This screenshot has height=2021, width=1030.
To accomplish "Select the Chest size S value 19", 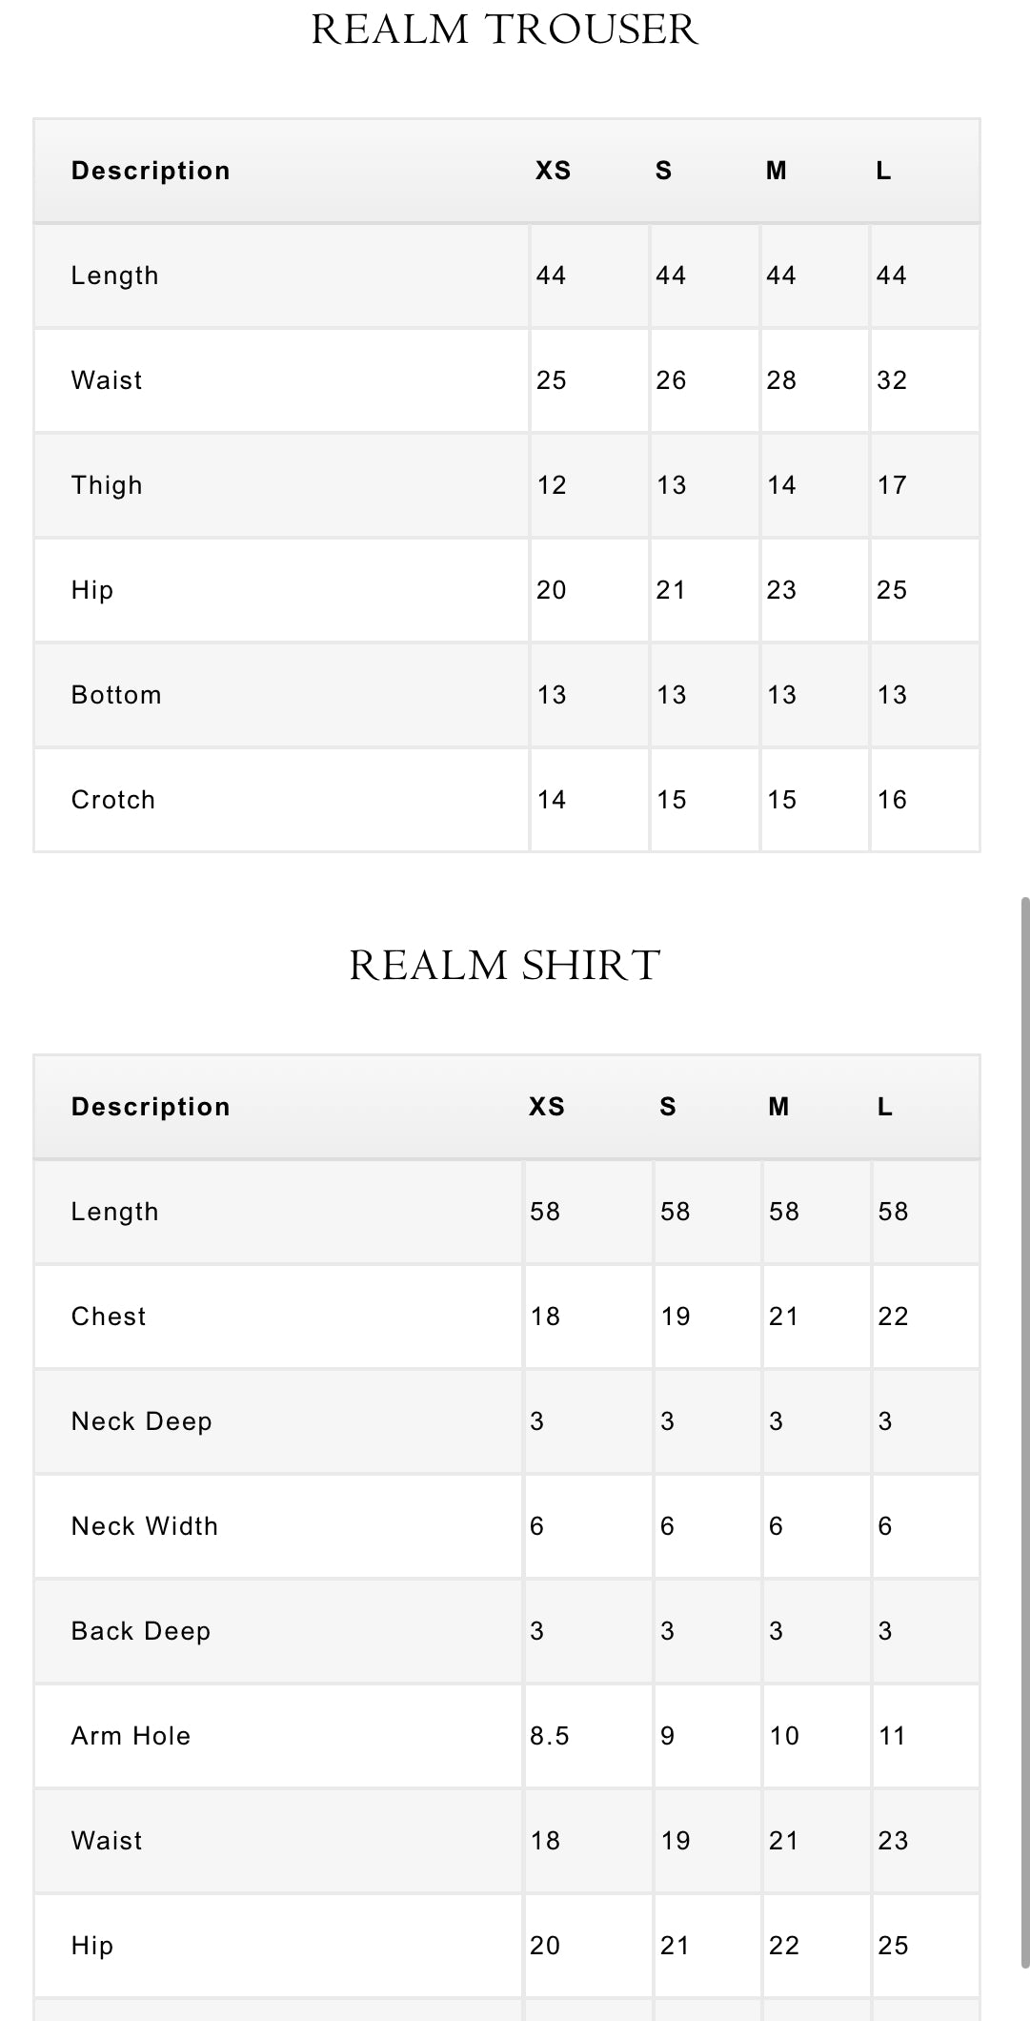I will [676, 1317].
